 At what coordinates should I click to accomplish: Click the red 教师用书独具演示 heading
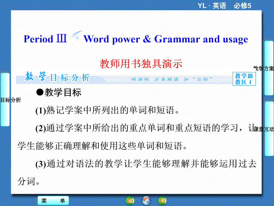(x=141, y=64)
